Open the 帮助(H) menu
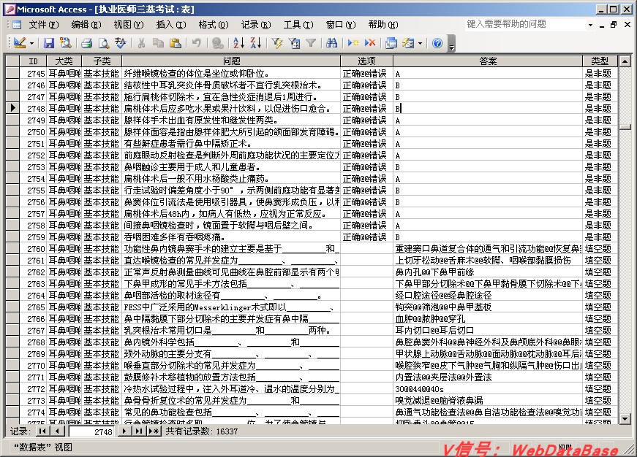The image size is (637, 457). pyautogui.click(x=383, y=25)
